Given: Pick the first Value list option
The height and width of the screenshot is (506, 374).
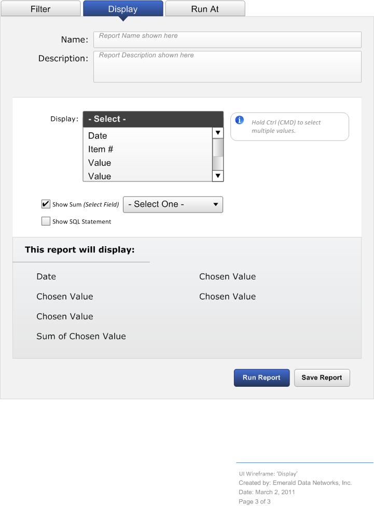Looking at the screenshot, I should (147, 163).
